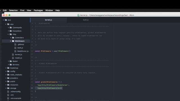
Task: Click the routes.js file icon
Action: (x=13, y=58)
